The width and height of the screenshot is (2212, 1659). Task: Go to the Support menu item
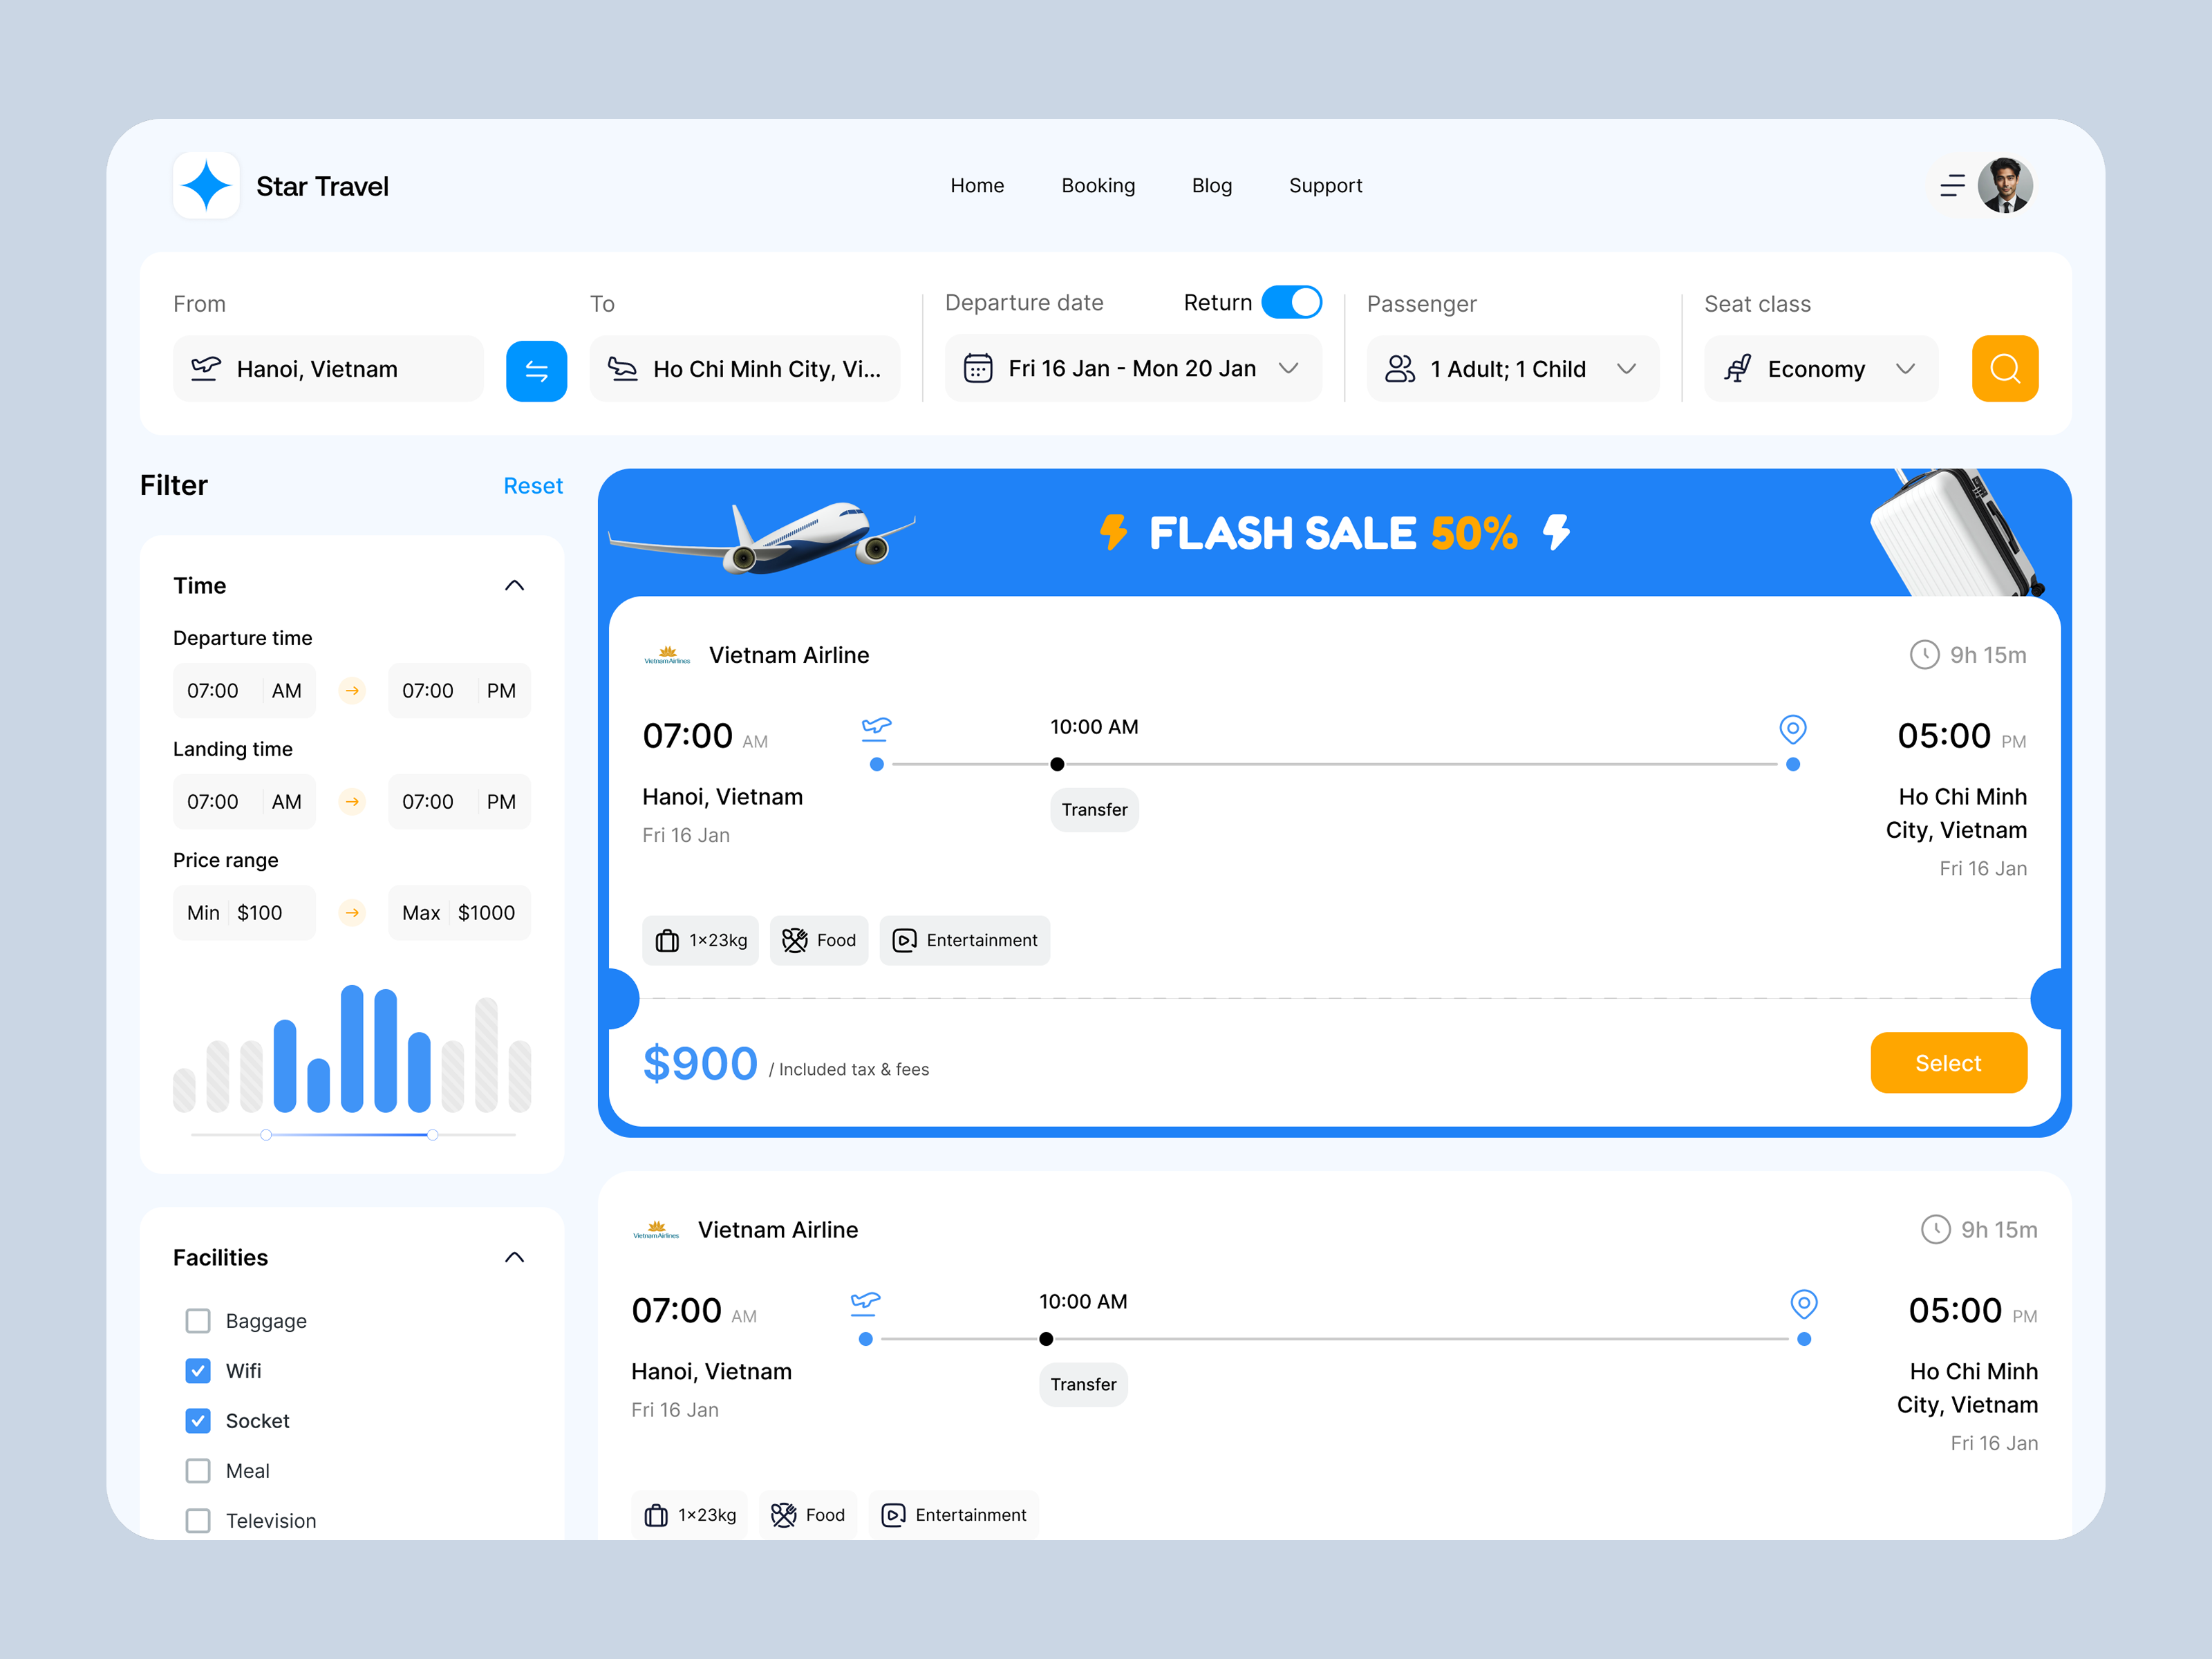(1325, 186)
